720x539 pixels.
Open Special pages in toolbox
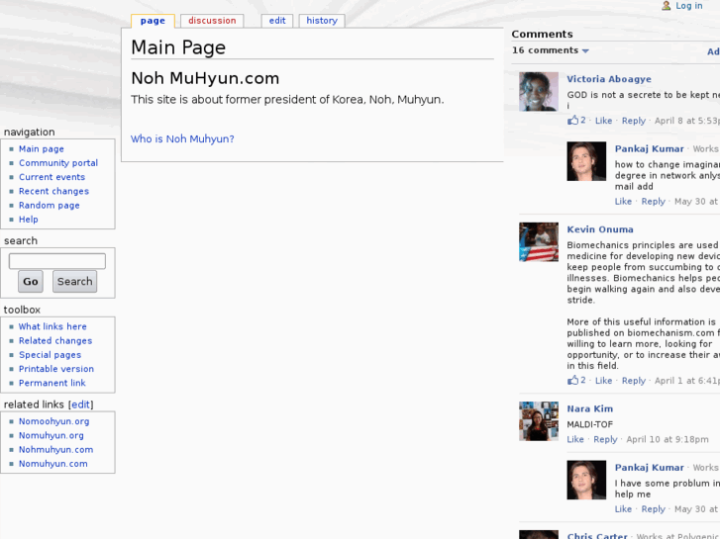pyautogui.click(x=51, y=355)
